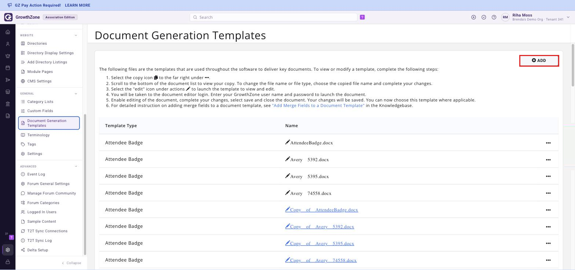Open the Reports icon in left rail

click(x=8, y=116)
